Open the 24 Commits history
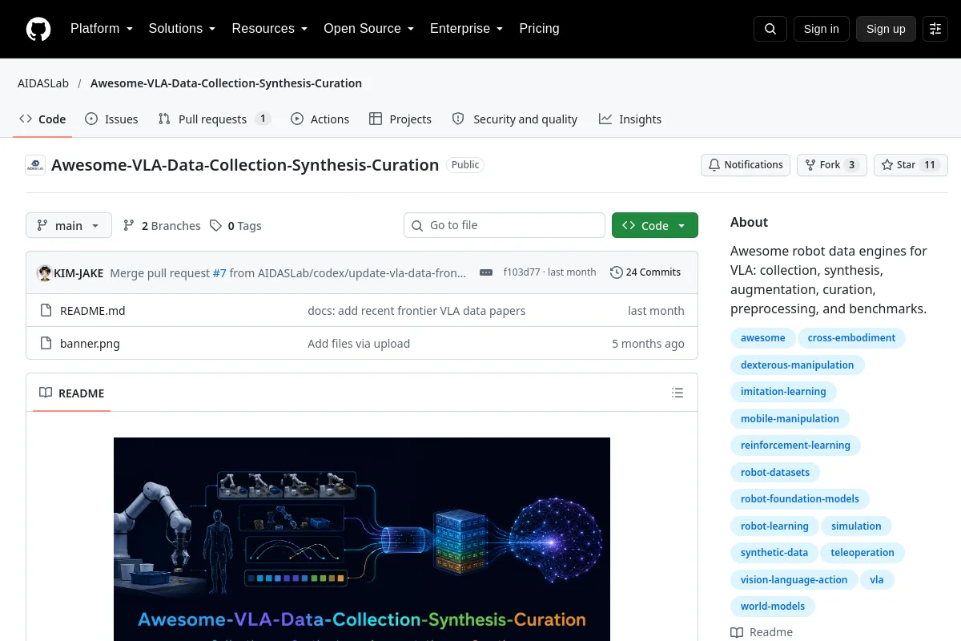Image resolution: width=961 pixels, height=641 pixels. 645,272
